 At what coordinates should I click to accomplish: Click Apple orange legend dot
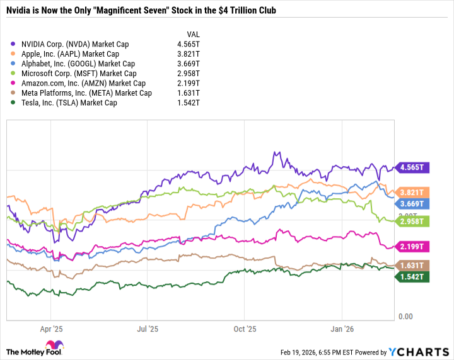click(x=13, y=54)
